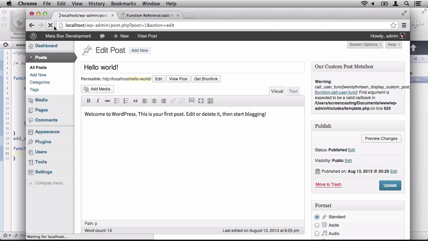Stop loading the page in Chrome

(50, 25)
